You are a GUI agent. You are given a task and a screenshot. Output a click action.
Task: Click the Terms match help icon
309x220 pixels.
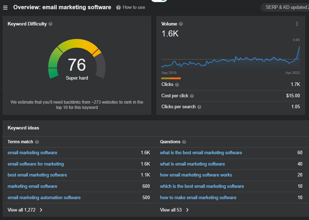coord(37,142)
